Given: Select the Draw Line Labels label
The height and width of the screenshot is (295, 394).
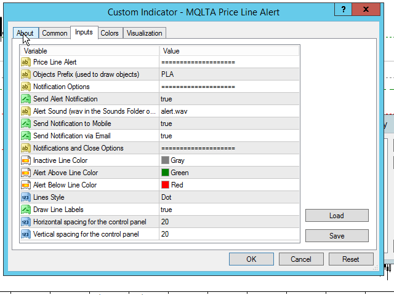Looking at the screenshot, I should point(58,210).
